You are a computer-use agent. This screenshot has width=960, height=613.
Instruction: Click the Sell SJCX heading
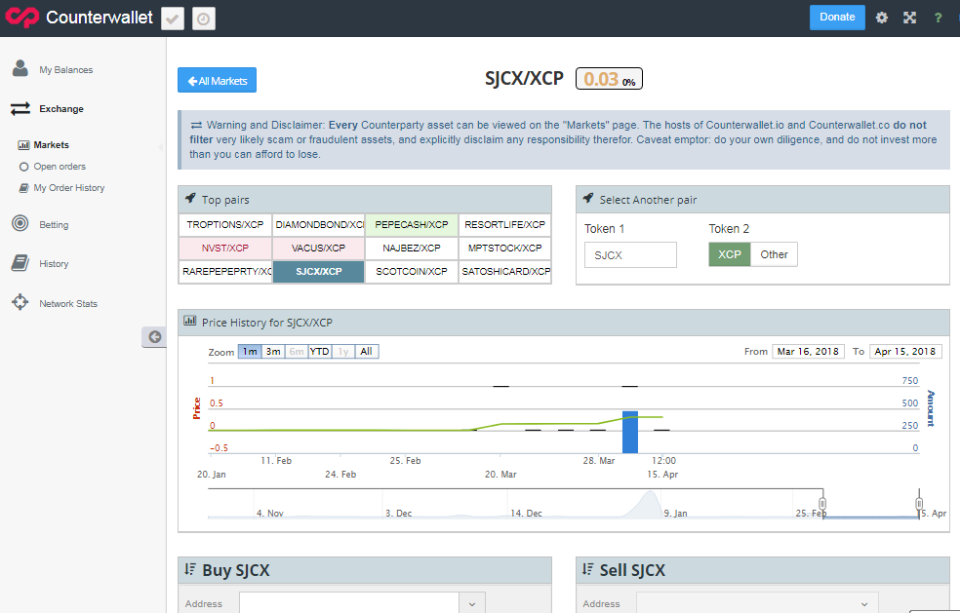(x=632, y=570)
